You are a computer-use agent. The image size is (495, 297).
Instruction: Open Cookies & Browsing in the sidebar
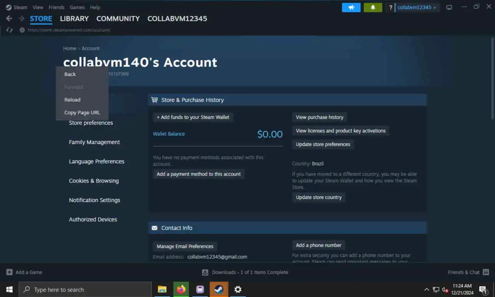click(x=94, y=181)
